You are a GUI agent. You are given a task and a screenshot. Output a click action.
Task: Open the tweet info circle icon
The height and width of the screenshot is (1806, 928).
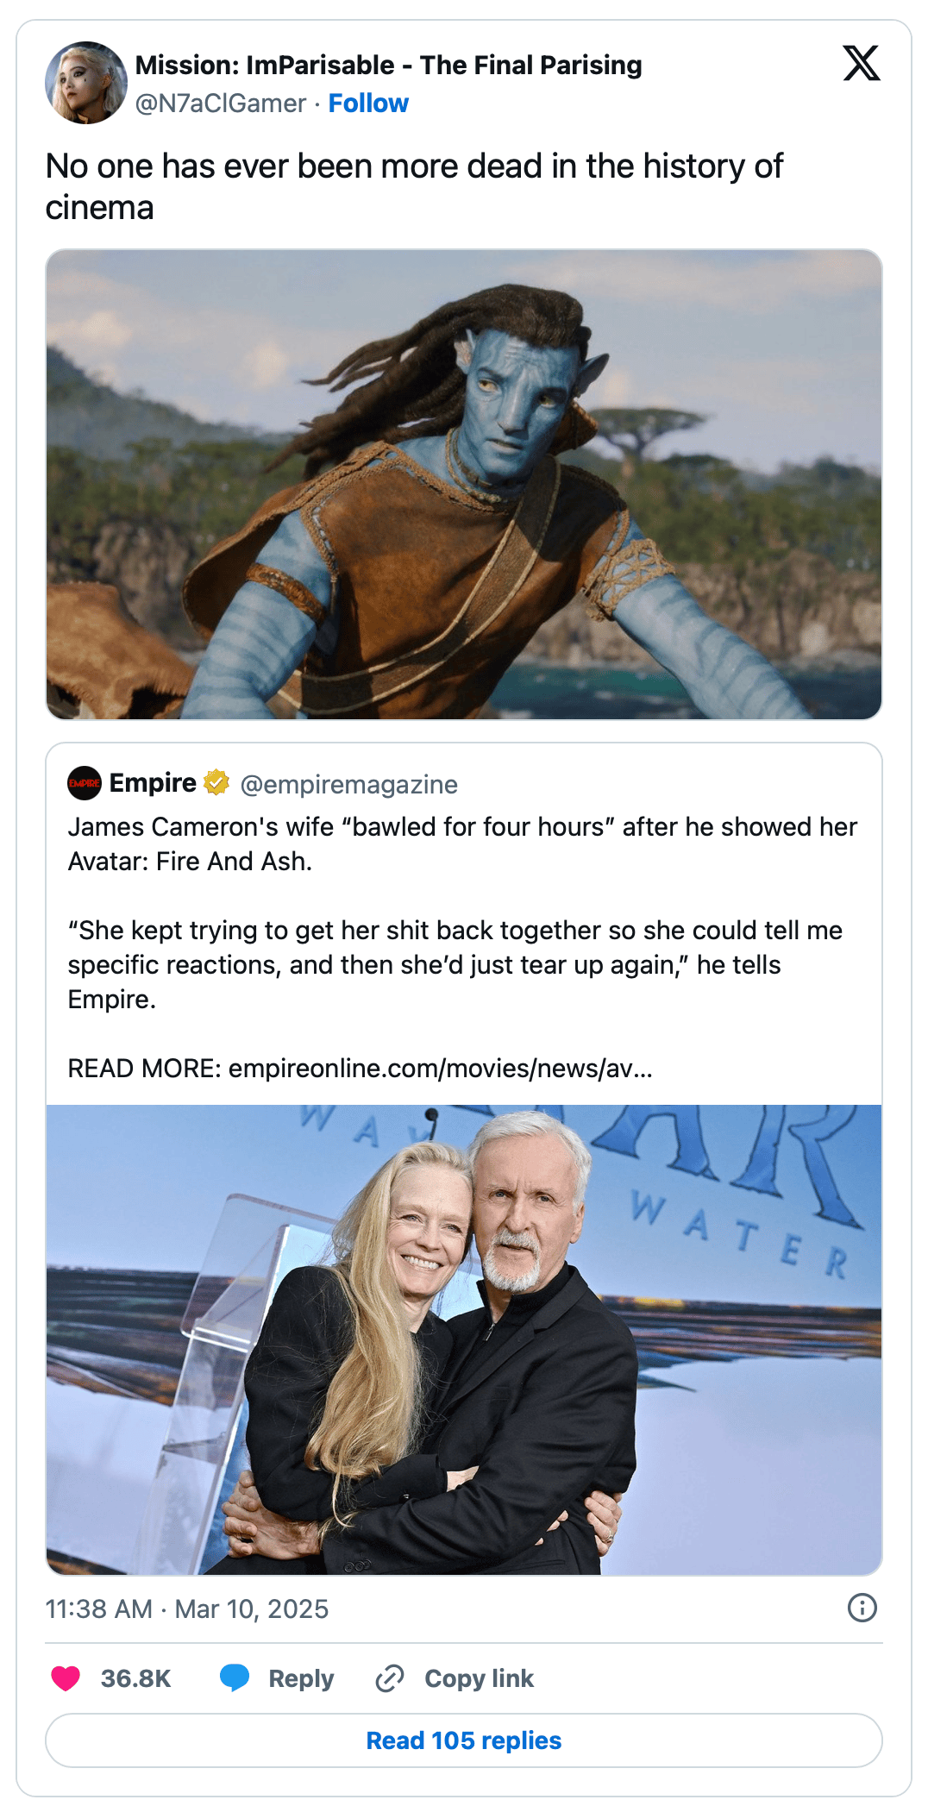pyautogui.click(x=862, y=1608)
